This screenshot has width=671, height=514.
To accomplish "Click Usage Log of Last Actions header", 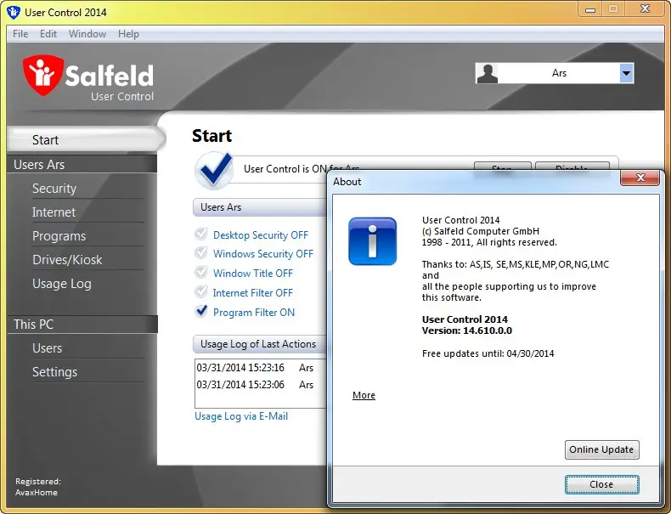I will pos(260,344).
